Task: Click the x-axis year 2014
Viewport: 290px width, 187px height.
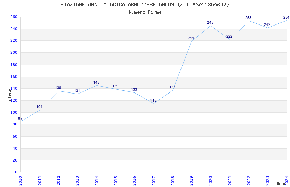Action: coord(97,181)
